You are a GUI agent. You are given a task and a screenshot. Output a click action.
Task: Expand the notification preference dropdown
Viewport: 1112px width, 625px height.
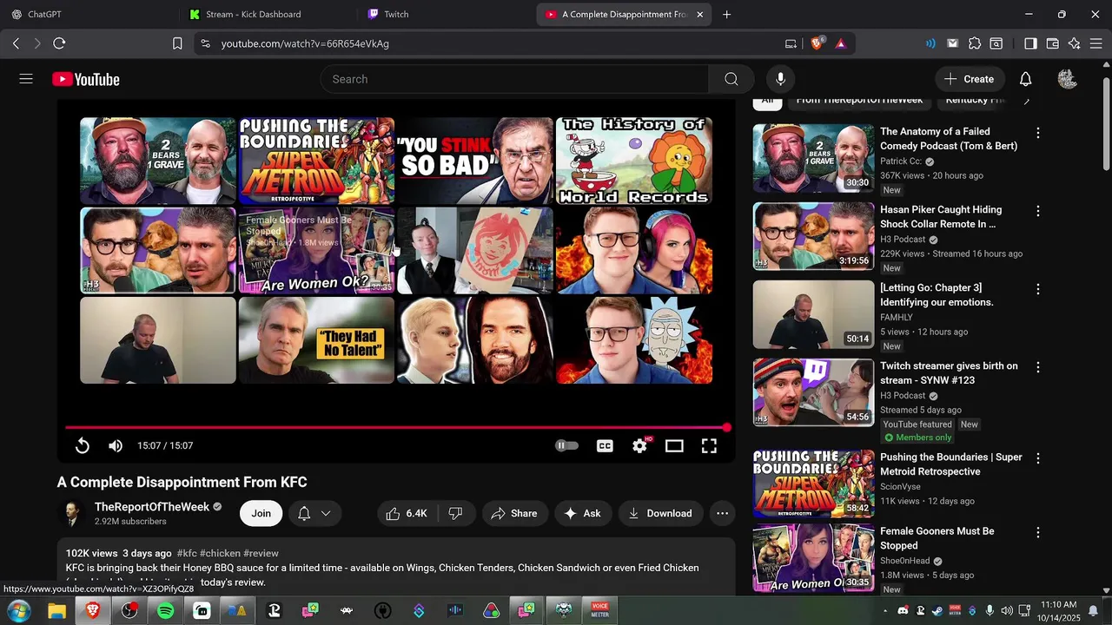point(314,513)
